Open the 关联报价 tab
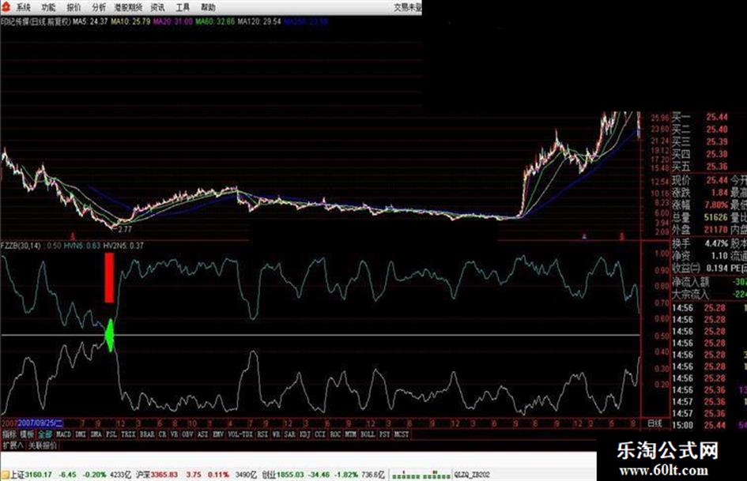747x481 pixels. click(x=43, y=445)
